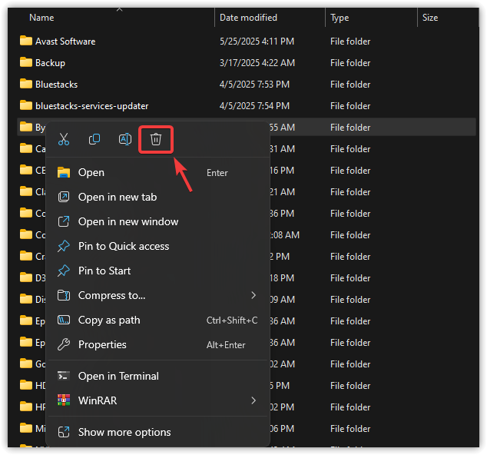Screen dimensions: 487x455
Task: Click the Cut scissors icon
Action: point(64,139)
